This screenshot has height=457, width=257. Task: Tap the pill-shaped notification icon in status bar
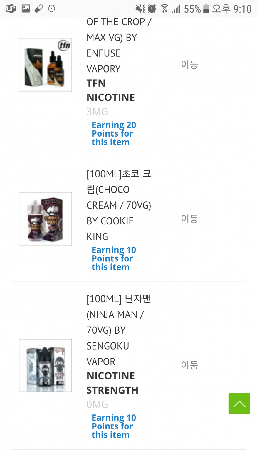(39, 9)
